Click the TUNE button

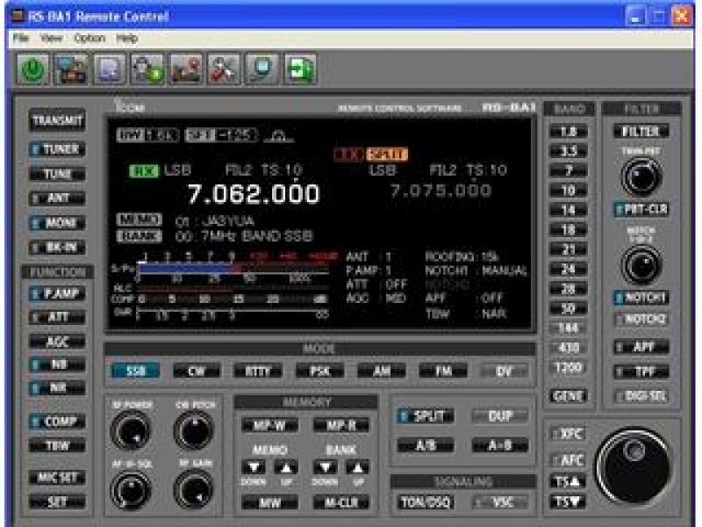tap(57, 174)
